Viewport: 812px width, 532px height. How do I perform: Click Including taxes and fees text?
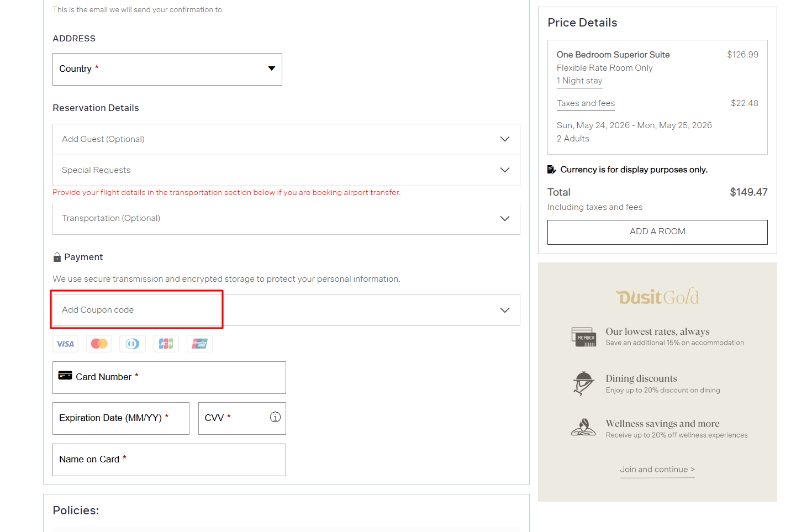(595, 207)
